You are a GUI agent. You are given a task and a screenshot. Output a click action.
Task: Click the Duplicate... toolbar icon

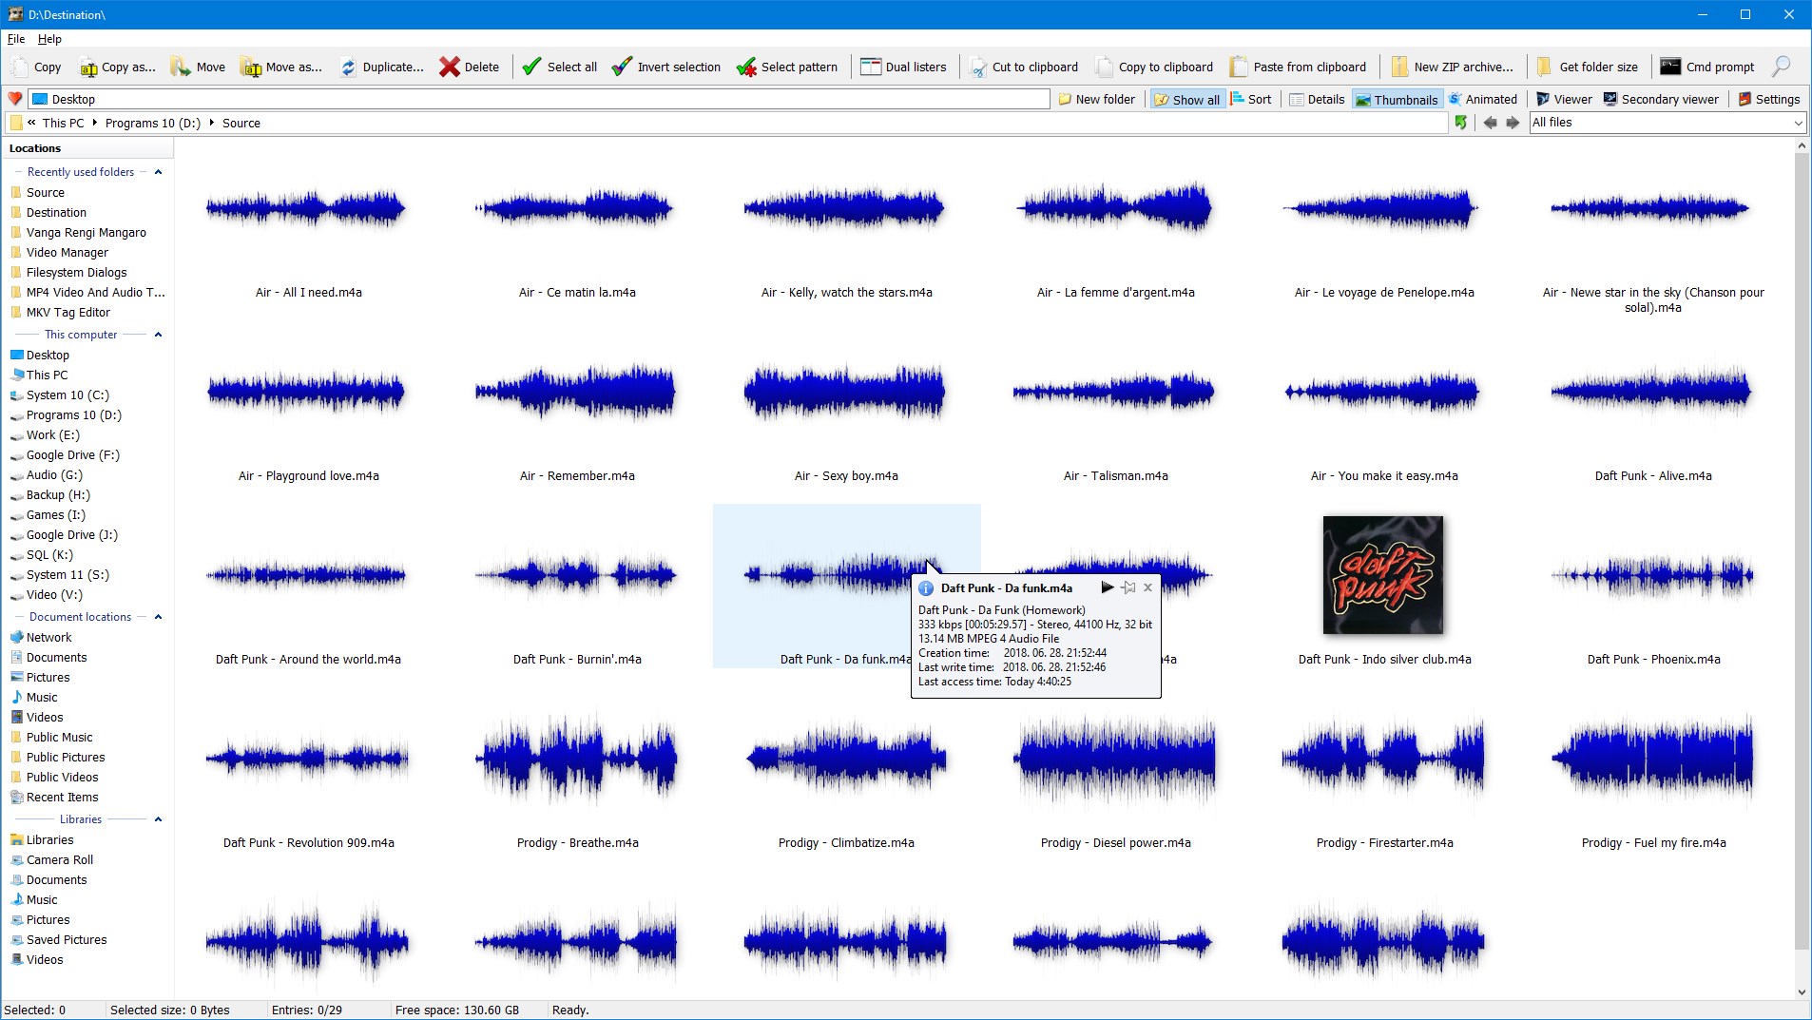click(x=348, y=67)
